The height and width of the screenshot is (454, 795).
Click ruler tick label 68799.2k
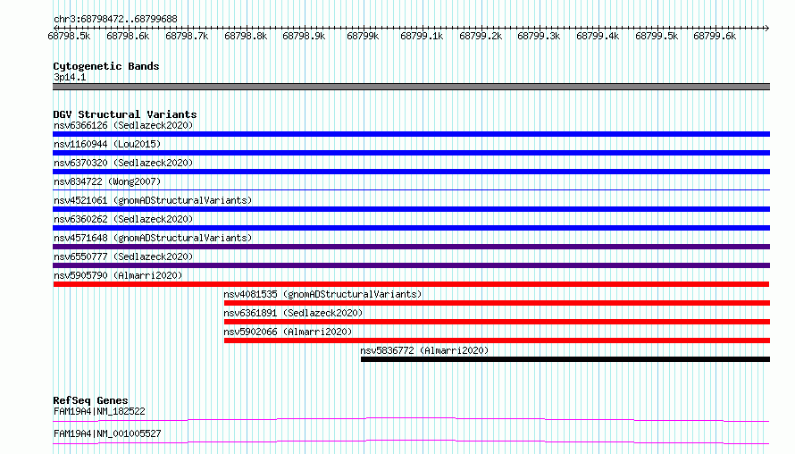[481, 36]
